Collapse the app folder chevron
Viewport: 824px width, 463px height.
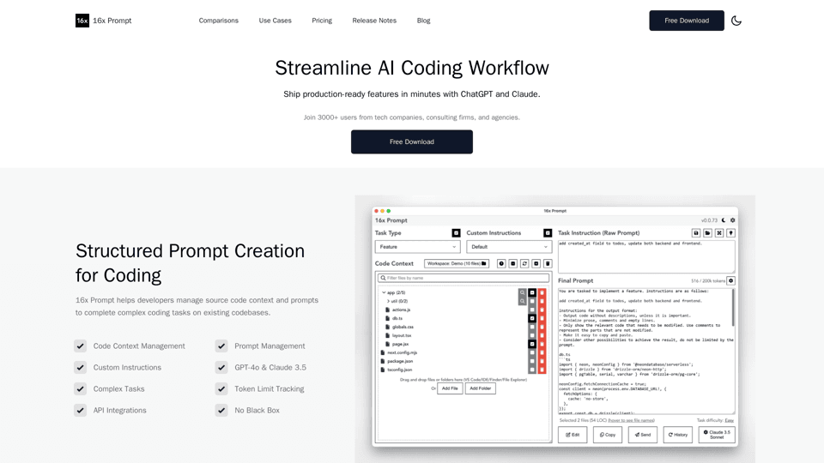384,293
